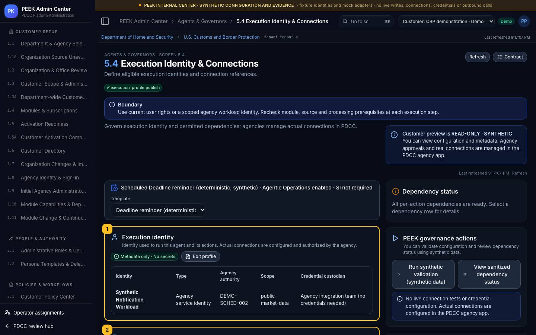
Task: Click the Policies & Workflows section icon
Action: 11,285
